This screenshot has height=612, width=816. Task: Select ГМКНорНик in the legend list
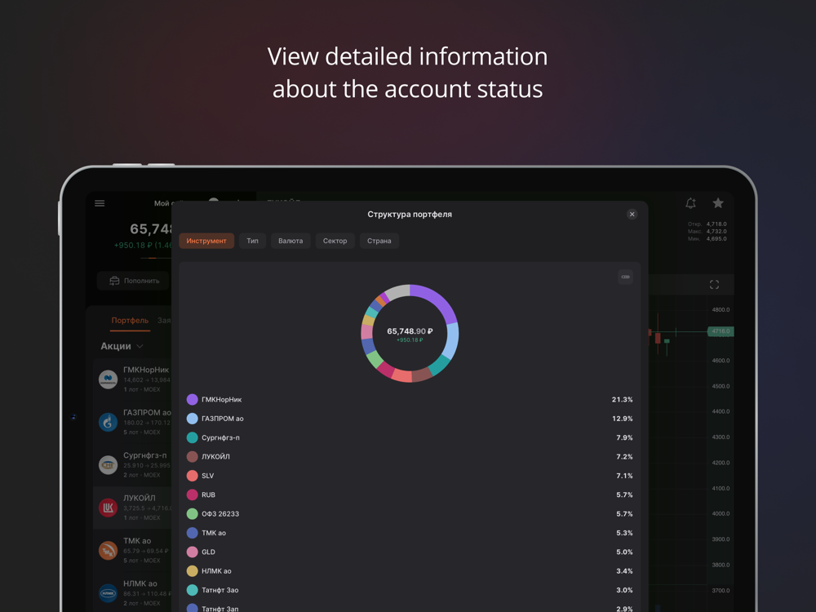pos(222,400)
